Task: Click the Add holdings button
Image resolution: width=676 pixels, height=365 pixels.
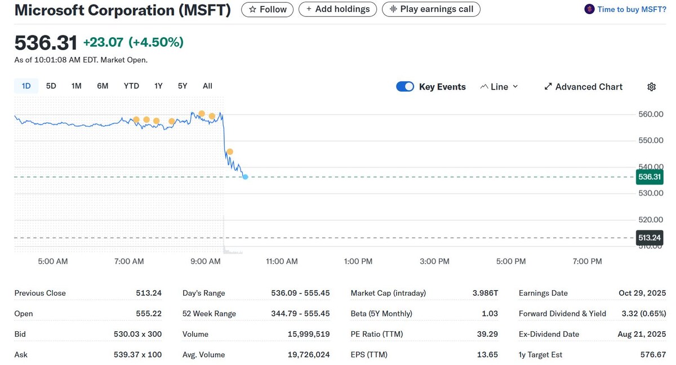Action: tap(337, 9)
